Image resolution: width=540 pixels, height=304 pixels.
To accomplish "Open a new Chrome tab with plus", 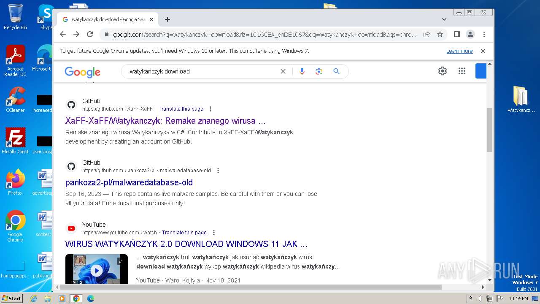I will tap(167, 19).
